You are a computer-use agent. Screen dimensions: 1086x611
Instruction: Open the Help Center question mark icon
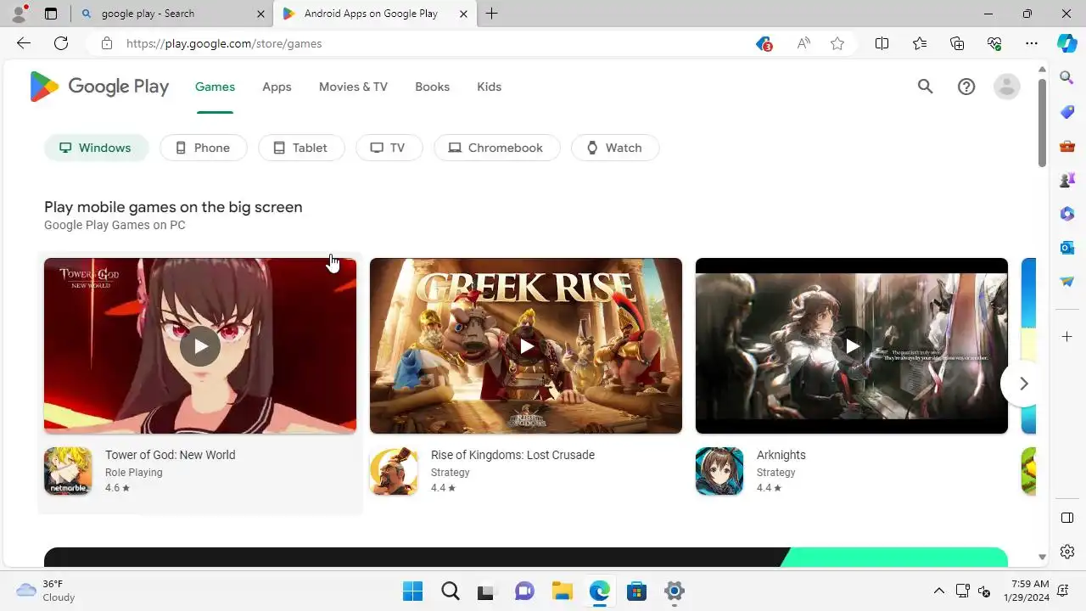coord(966,87)
